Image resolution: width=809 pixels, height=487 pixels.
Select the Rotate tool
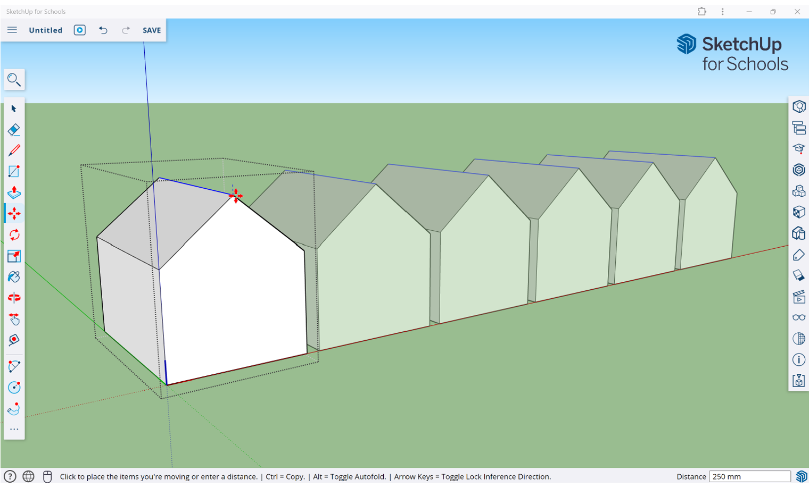(14, 234)
